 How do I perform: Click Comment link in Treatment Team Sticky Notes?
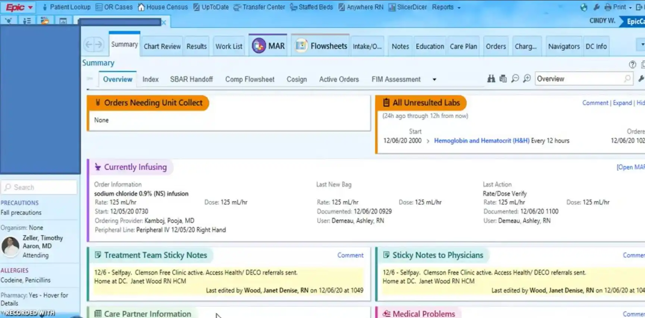click(x=350, y=255)
